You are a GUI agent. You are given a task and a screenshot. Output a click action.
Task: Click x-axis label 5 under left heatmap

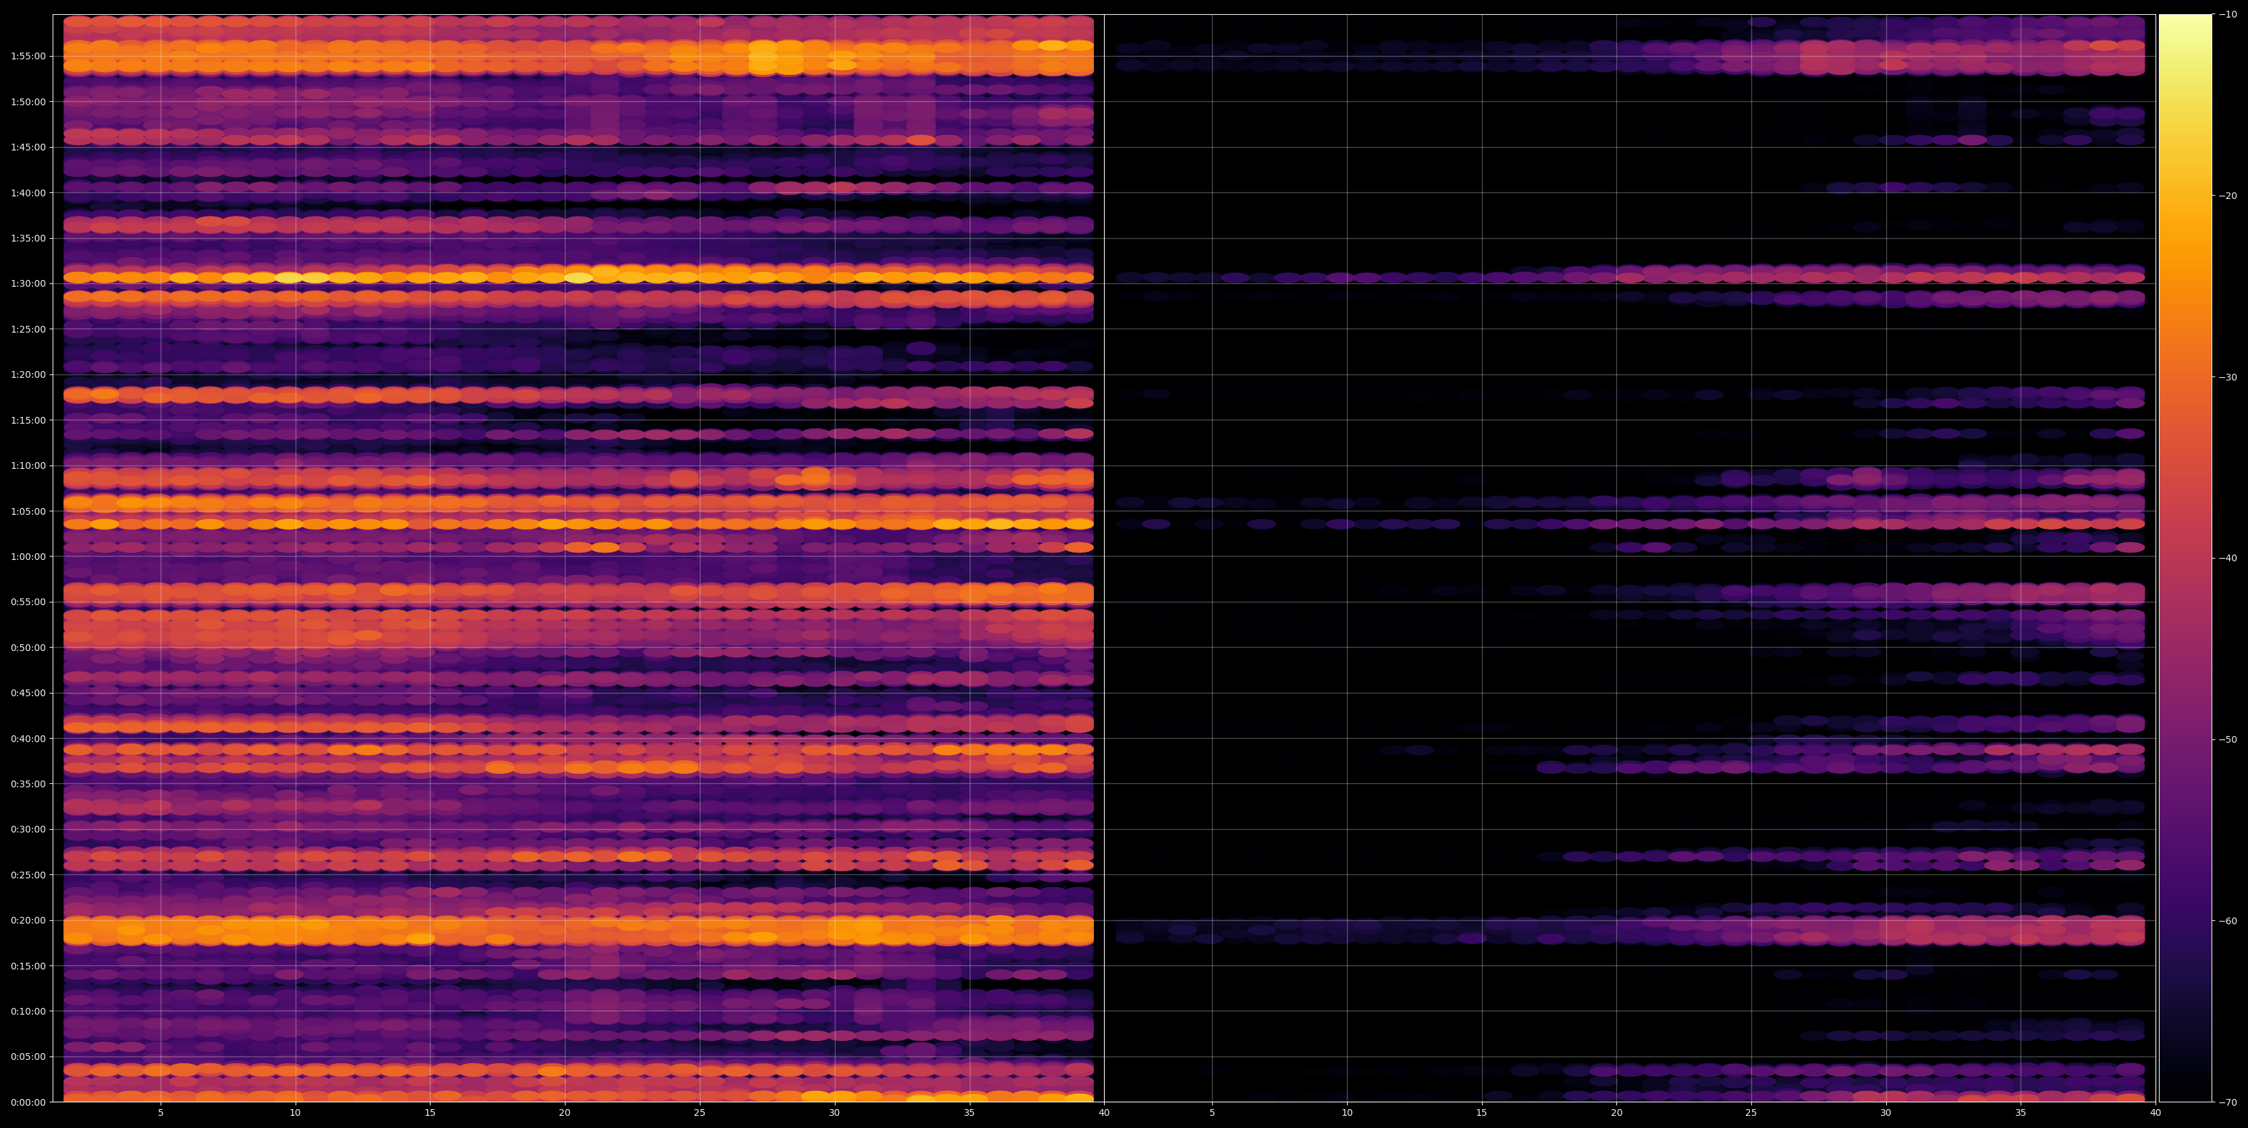pos(161,1113)
